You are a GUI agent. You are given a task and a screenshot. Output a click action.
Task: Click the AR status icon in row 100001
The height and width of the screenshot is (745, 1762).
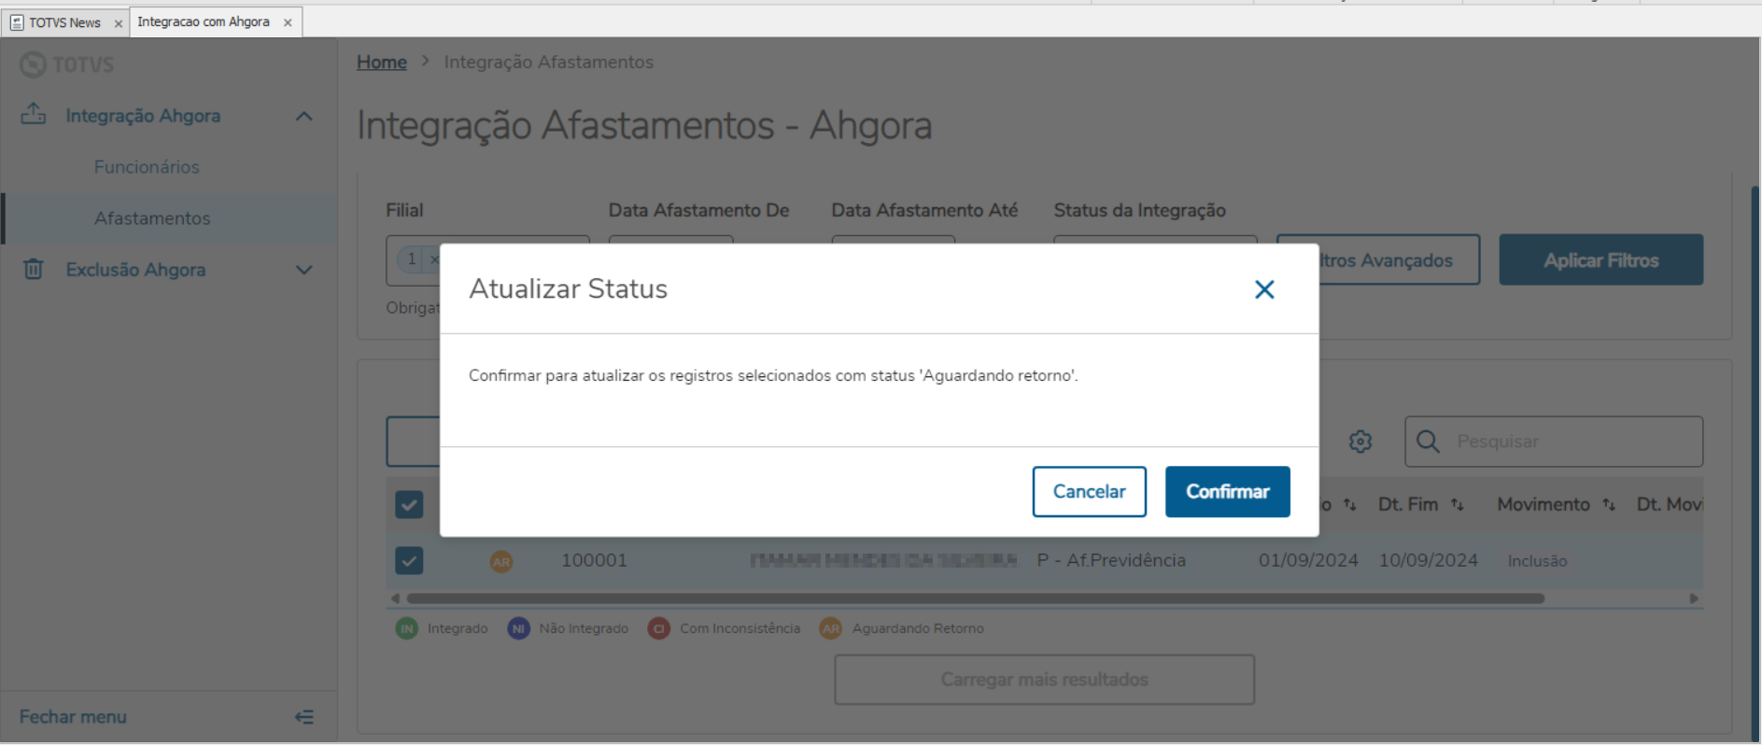pos(501,561)
